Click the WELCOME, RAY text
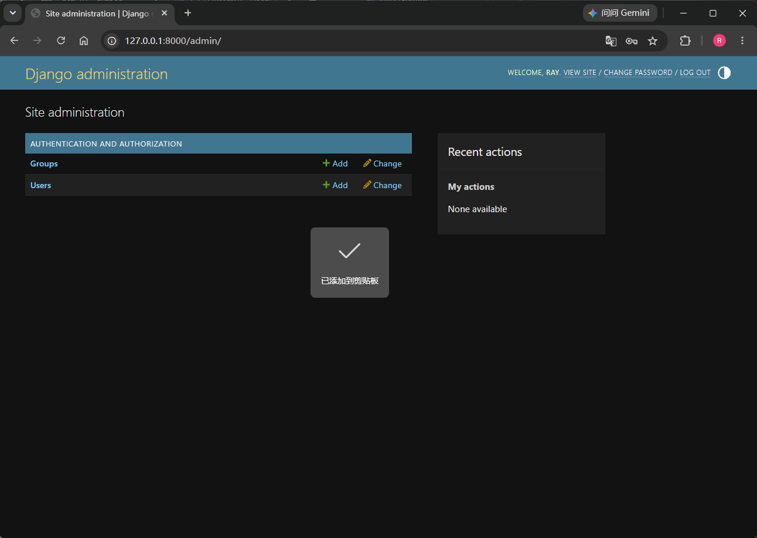The width and height of the screenshot is (757, 538). pos(534,73)
